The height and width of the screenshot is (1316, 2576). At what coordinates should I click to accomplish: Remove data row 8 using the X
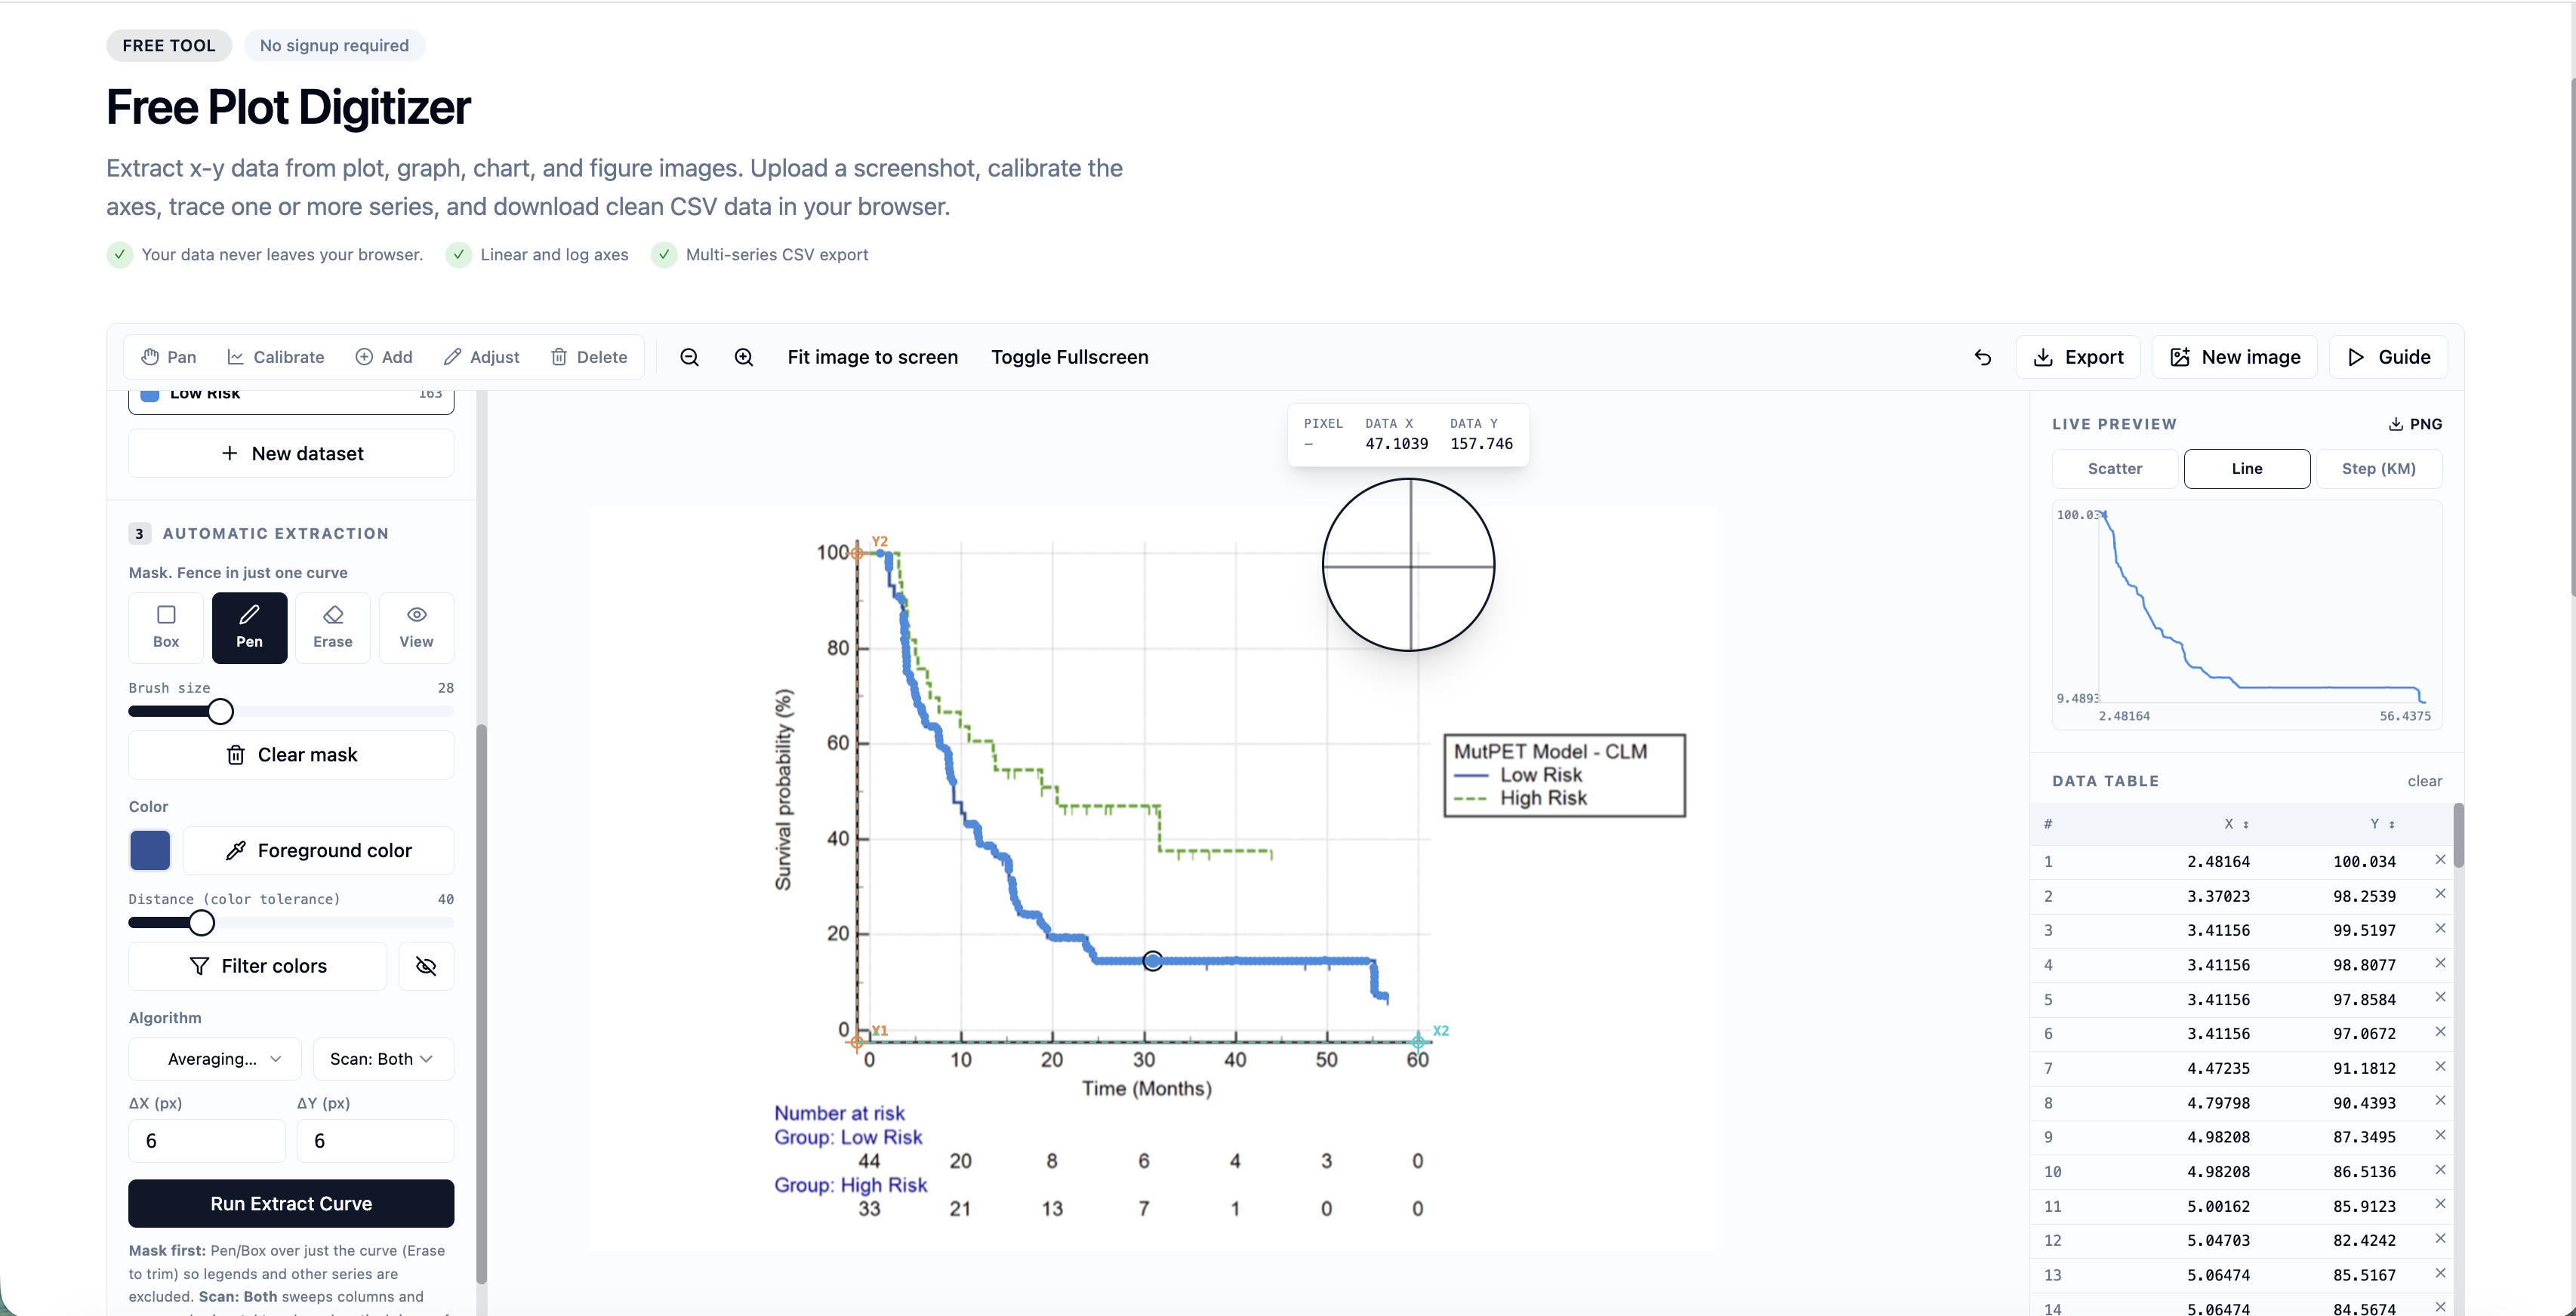(2440, 1101)
